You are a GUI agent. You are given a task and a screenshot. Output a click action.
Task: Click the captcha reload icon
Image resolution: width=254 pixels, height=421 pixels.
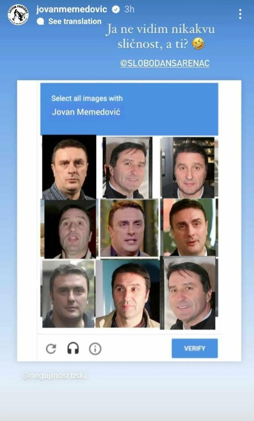[x=51, y=349]
